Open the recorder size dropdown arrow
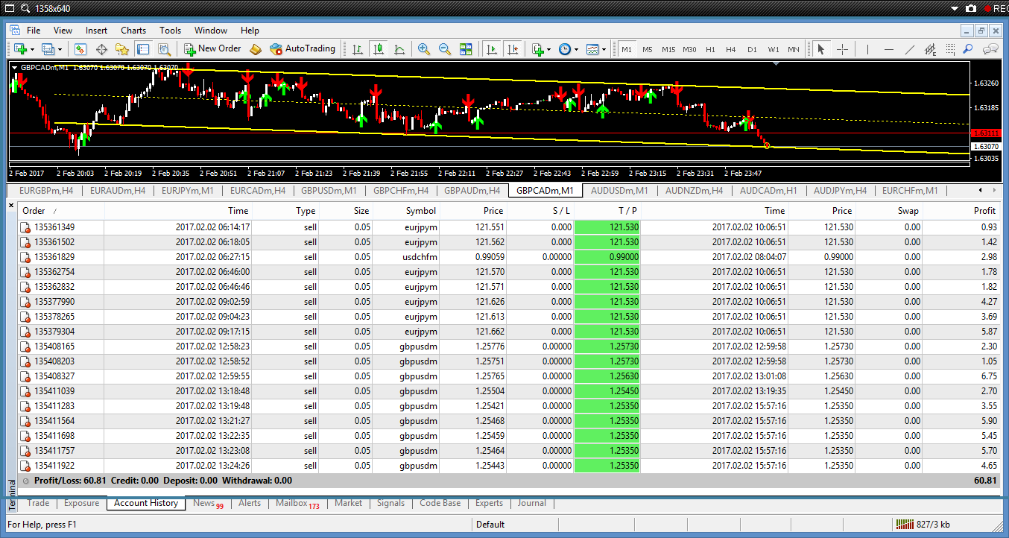This screenshot has width=1009, height=538. point(955,9)
